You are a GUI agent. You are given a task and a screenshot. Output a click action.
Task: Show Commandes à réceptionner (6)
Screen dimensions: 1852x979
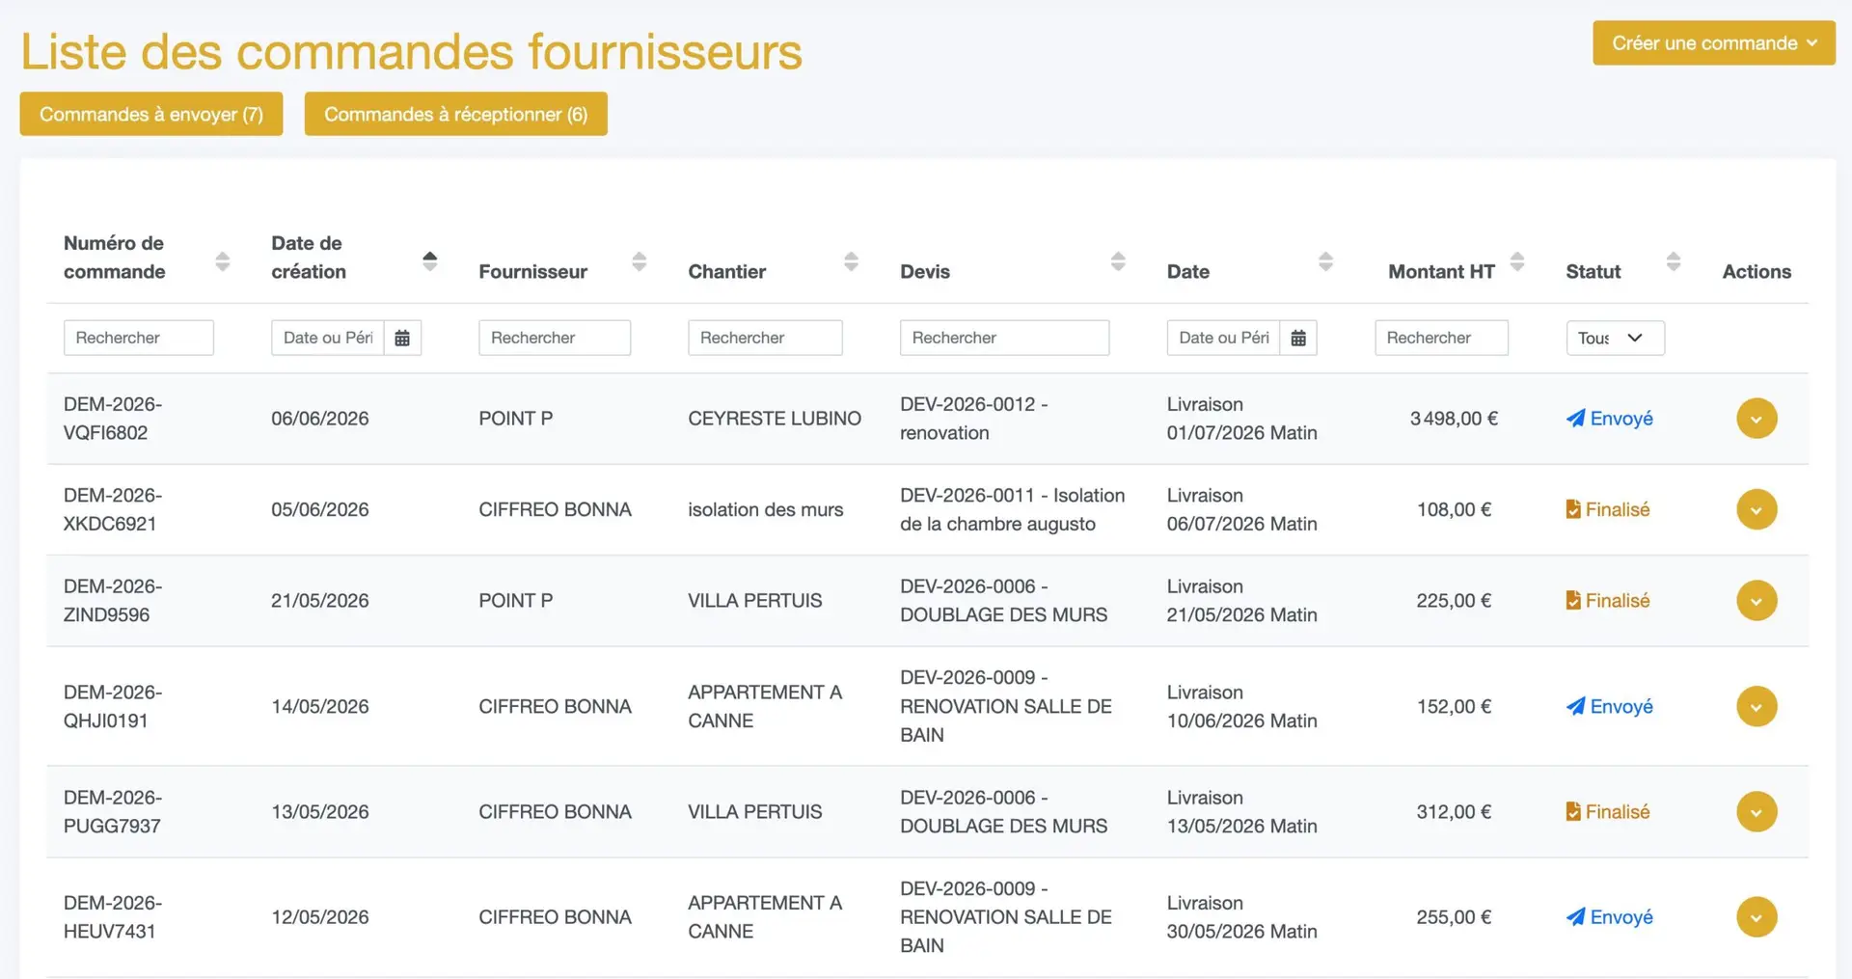pyautogui.click(x=455, y=114)
